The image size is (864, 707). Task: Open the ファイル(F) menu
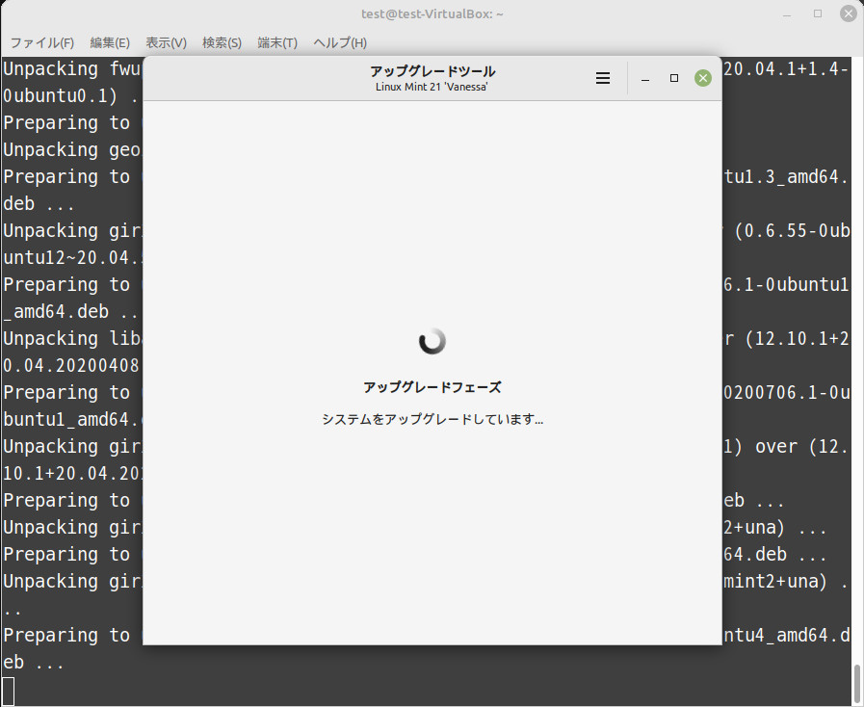42,43
